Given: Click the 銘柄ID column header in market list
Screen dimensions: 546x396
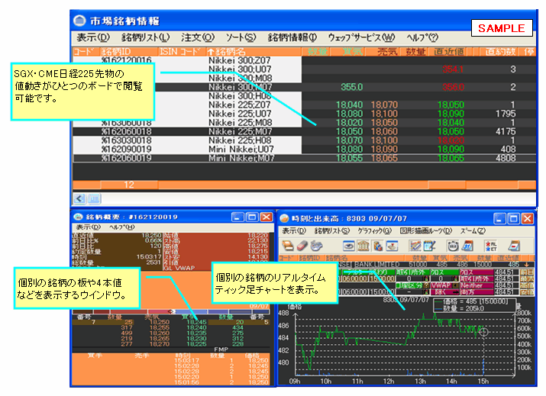Looking at the screenshot, I should [129, 51].
